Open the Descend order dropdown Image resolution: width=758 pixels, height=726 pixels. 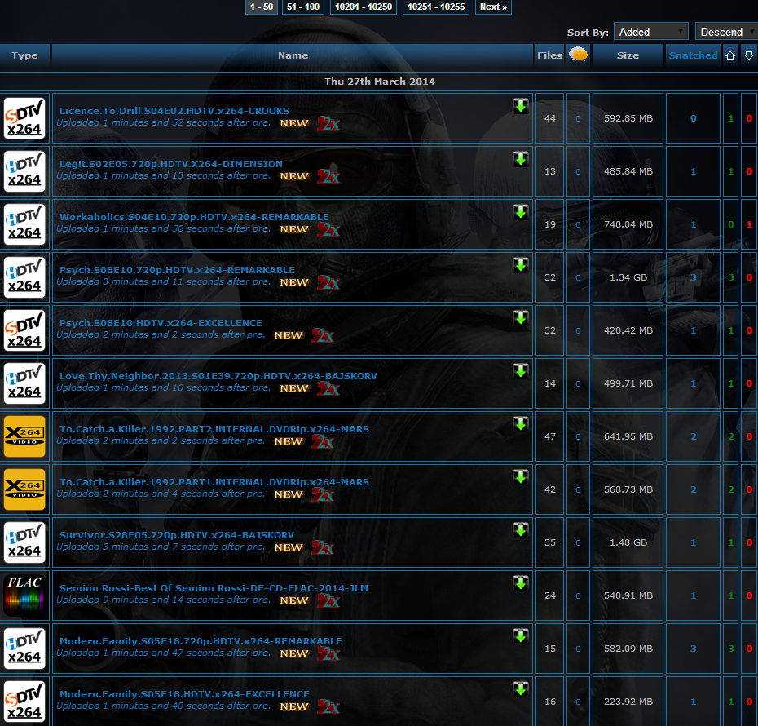pyautogui.click(x=725, y=30)
